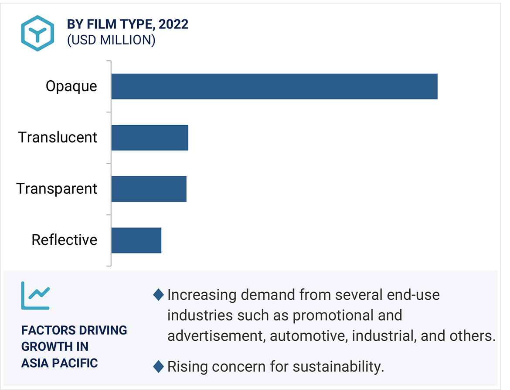Click FACTORS DRIVING GROWTH IN ASIA PACIFIC heading

pos(74,346)
